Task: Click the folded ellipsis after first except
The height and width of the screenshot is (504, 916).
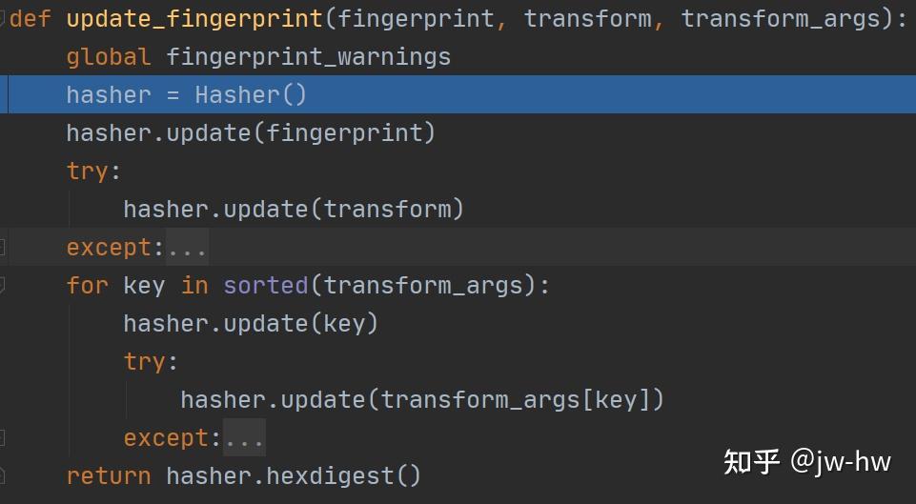Action: click(187, 248)
